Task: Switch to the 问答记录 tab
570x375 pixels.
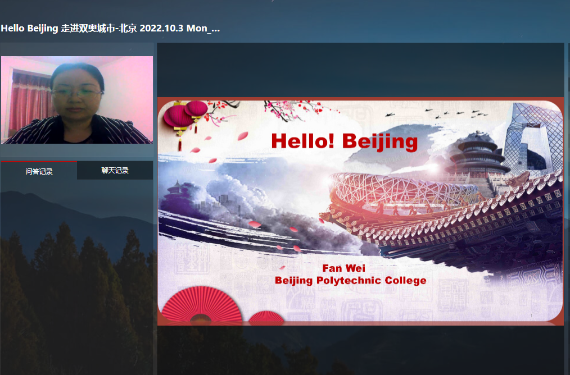Action: [39, 171]
